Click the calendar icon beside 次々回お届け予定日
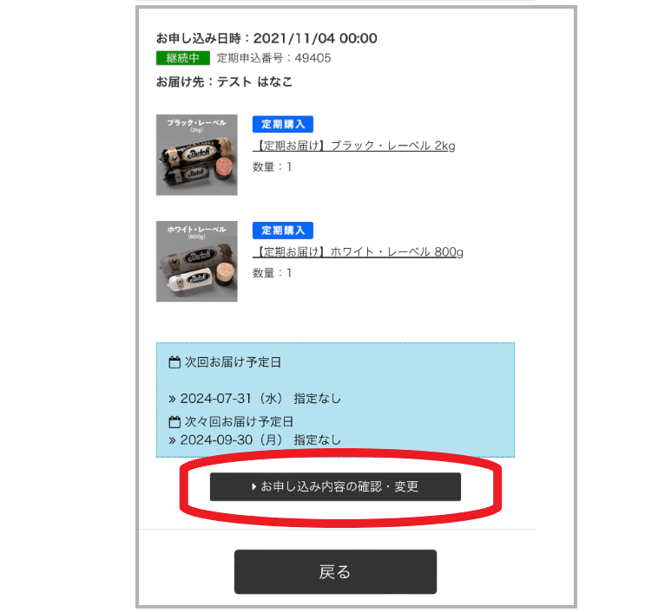This screenshot has height=612, width=671. pos(174,422)
